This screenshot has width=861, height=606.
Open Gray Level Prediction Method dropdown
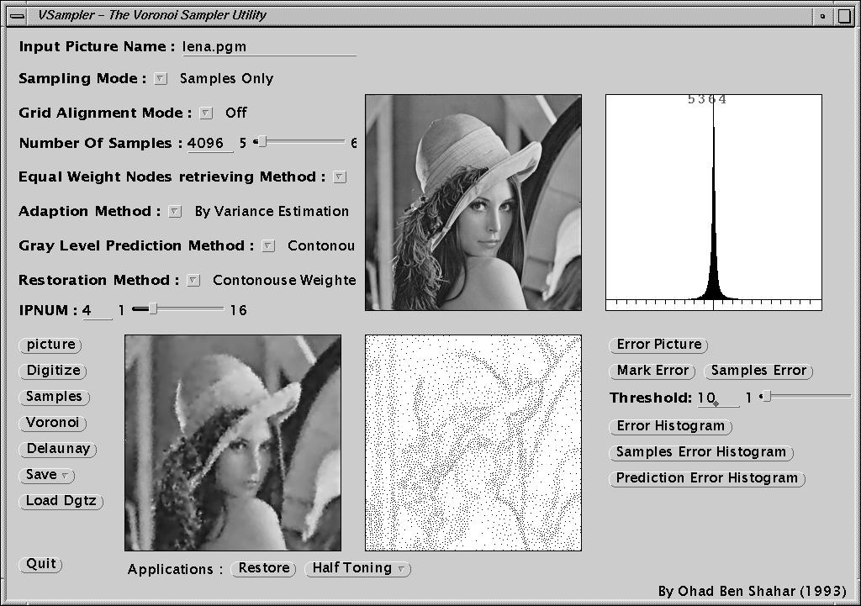[x=268, y=246]
